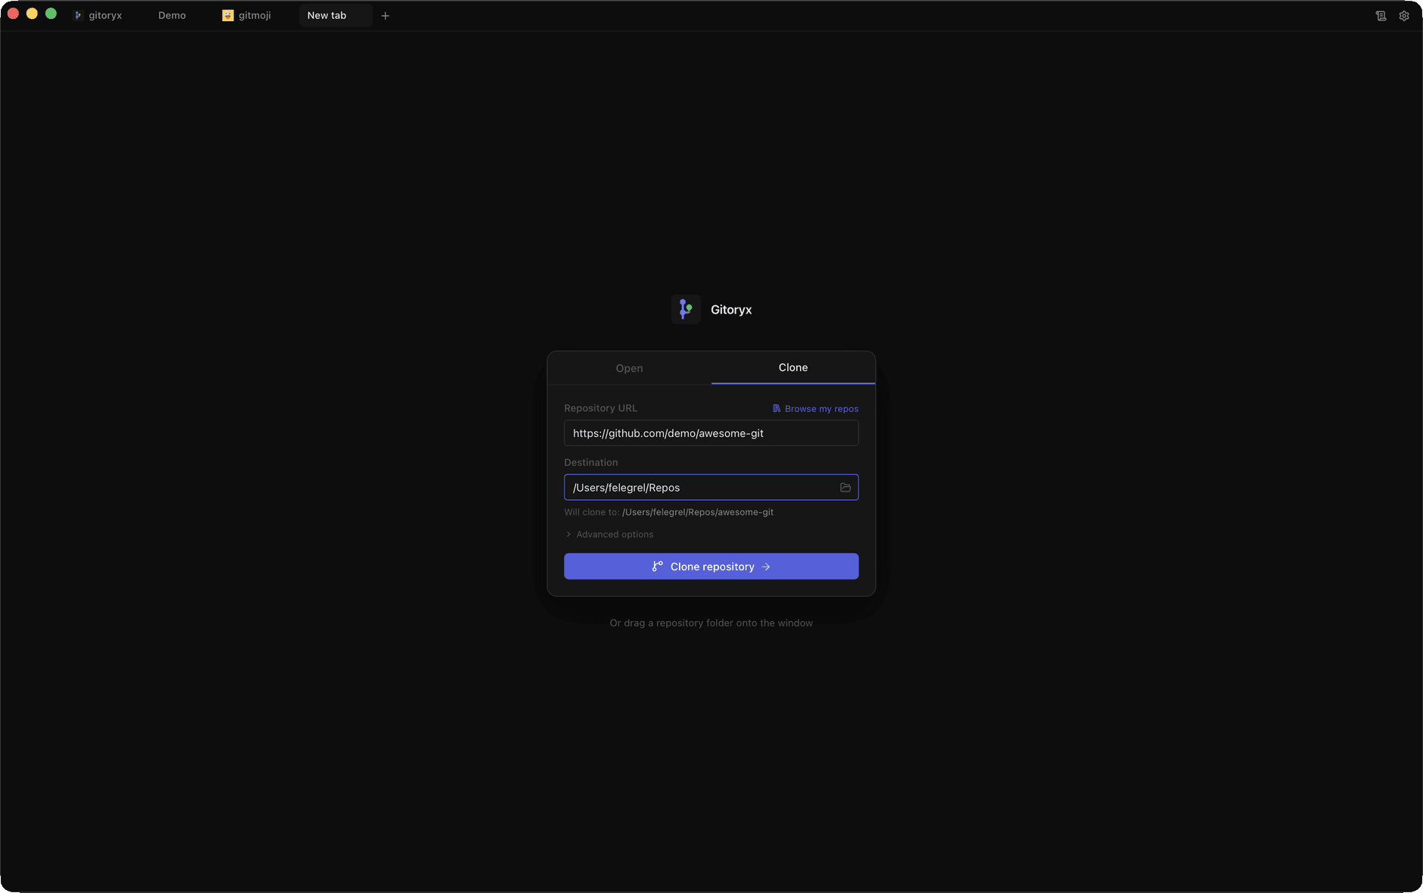
Task: Switch to the gitoryx tab
Action: click(x=98, y=15)
